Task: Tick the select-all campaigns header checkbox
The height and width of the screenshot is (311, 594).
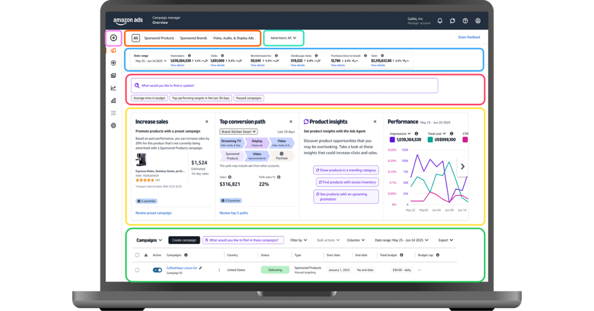Action: (x=137, y=255)
